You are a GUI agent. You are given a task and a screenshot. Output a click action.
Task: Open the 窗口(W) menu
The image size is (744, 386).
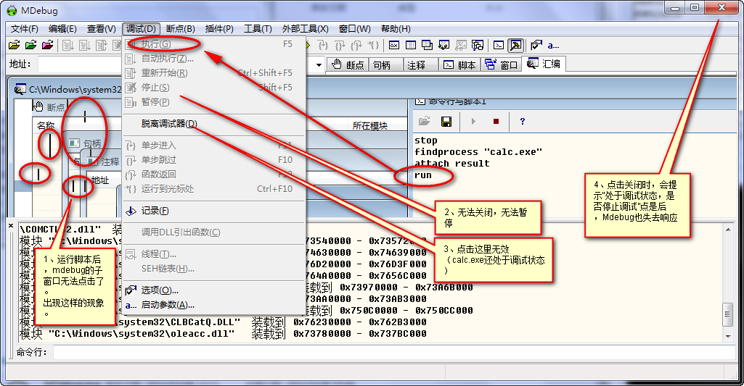click(354, 29)
